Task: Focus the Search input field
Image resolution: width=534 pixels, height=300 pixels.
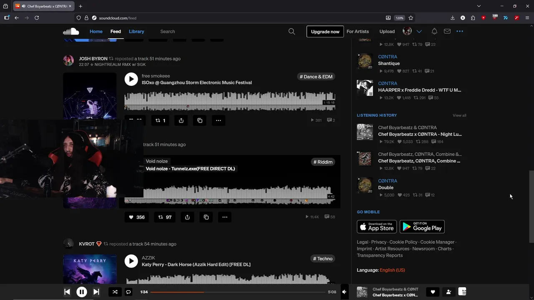Action: pos(221,31)
